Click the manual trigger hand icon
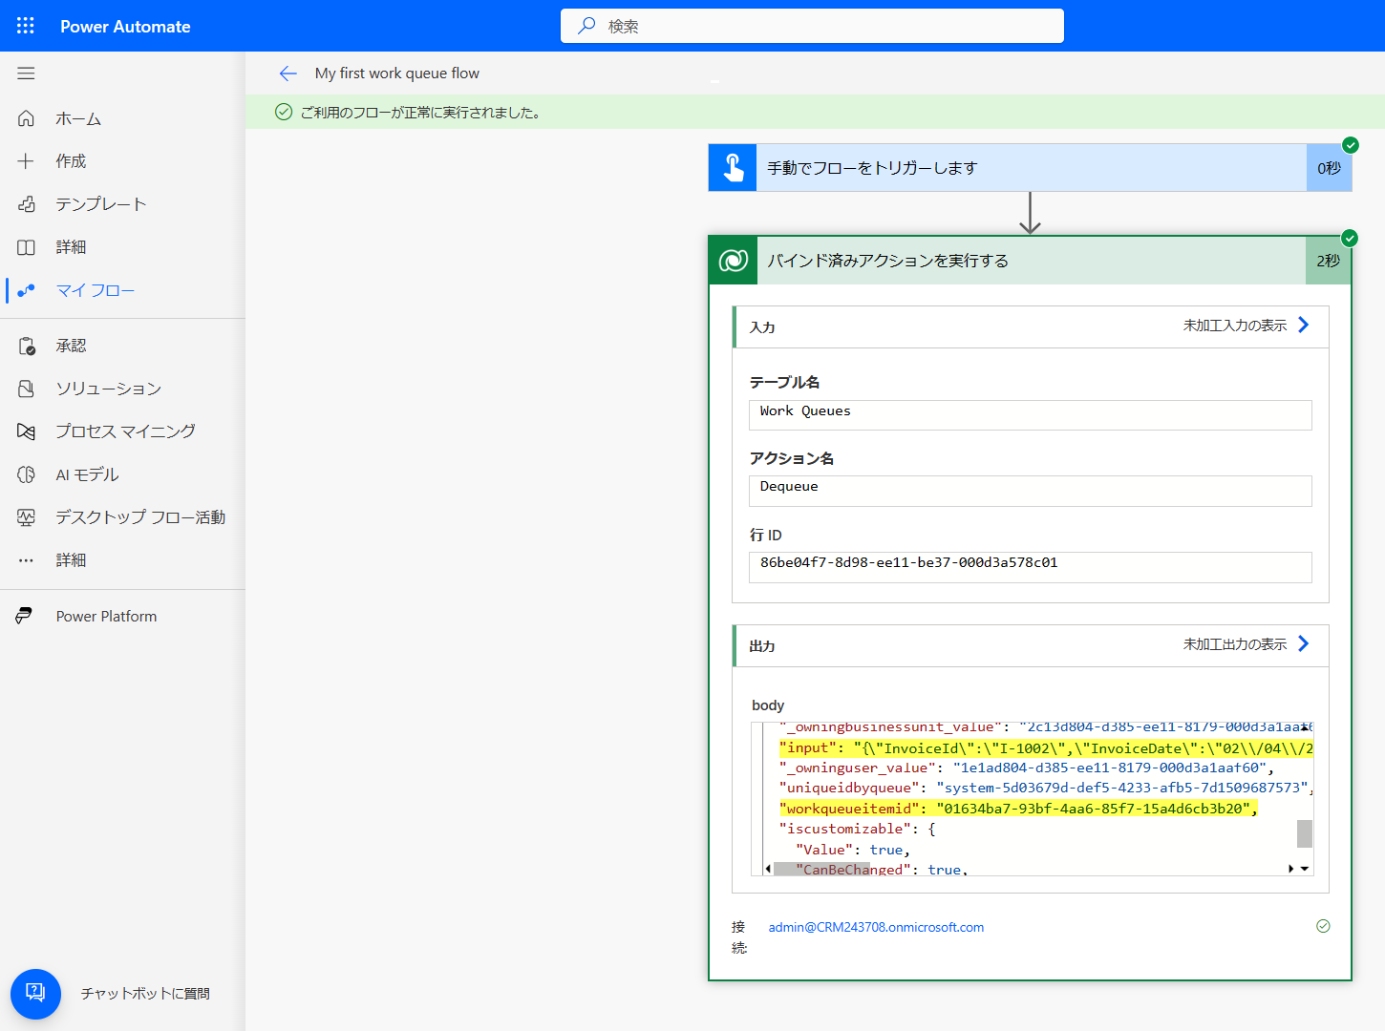This screenshot has width=1385, height=1031. [x=733, y=168]
